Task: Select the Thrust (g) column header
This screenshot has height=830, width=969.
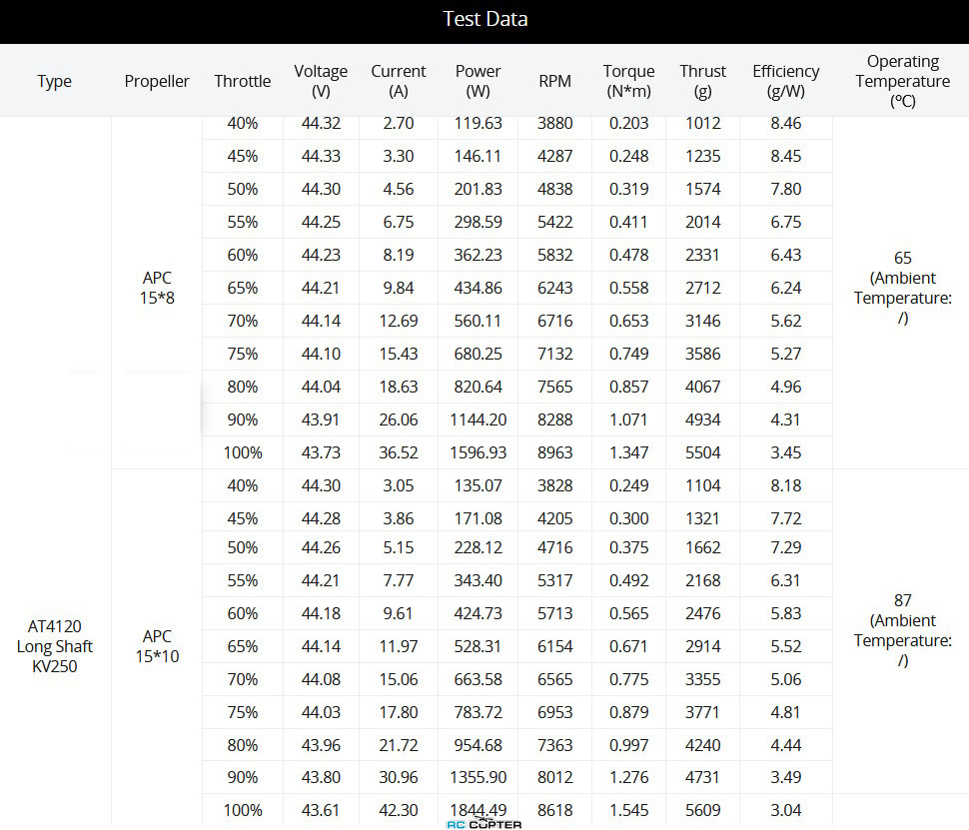Action: (702, 81)
